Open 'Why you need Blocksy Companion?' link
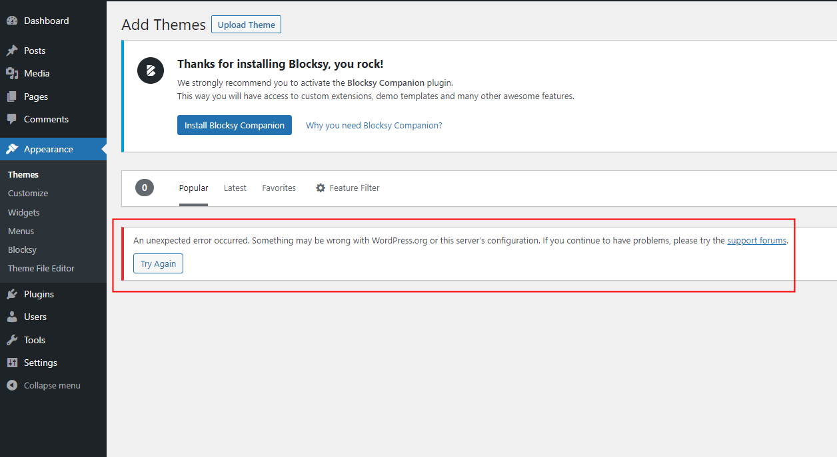This screenshot has width=837, height=457. 374,125
